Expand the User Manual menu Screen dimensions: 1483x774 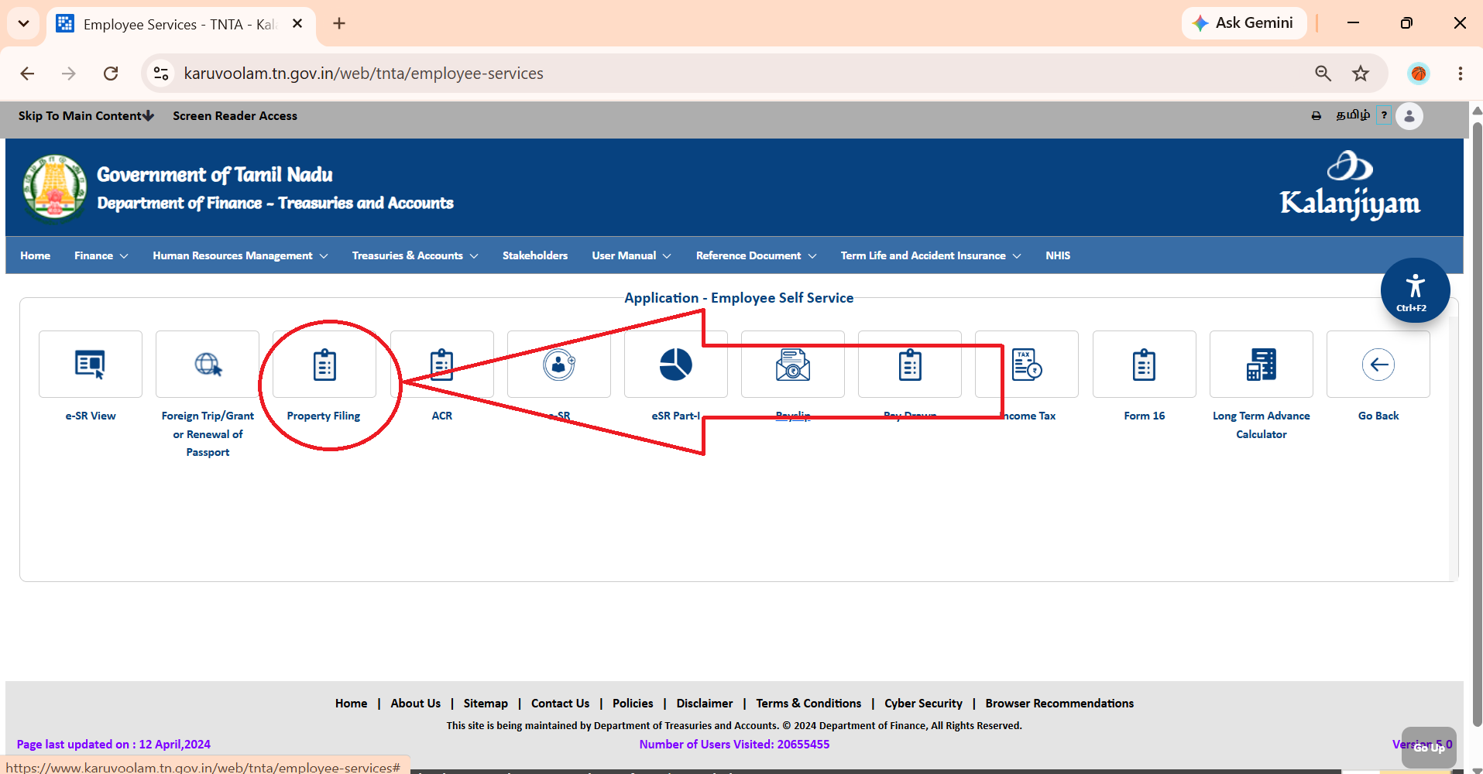tap(631, 255)
